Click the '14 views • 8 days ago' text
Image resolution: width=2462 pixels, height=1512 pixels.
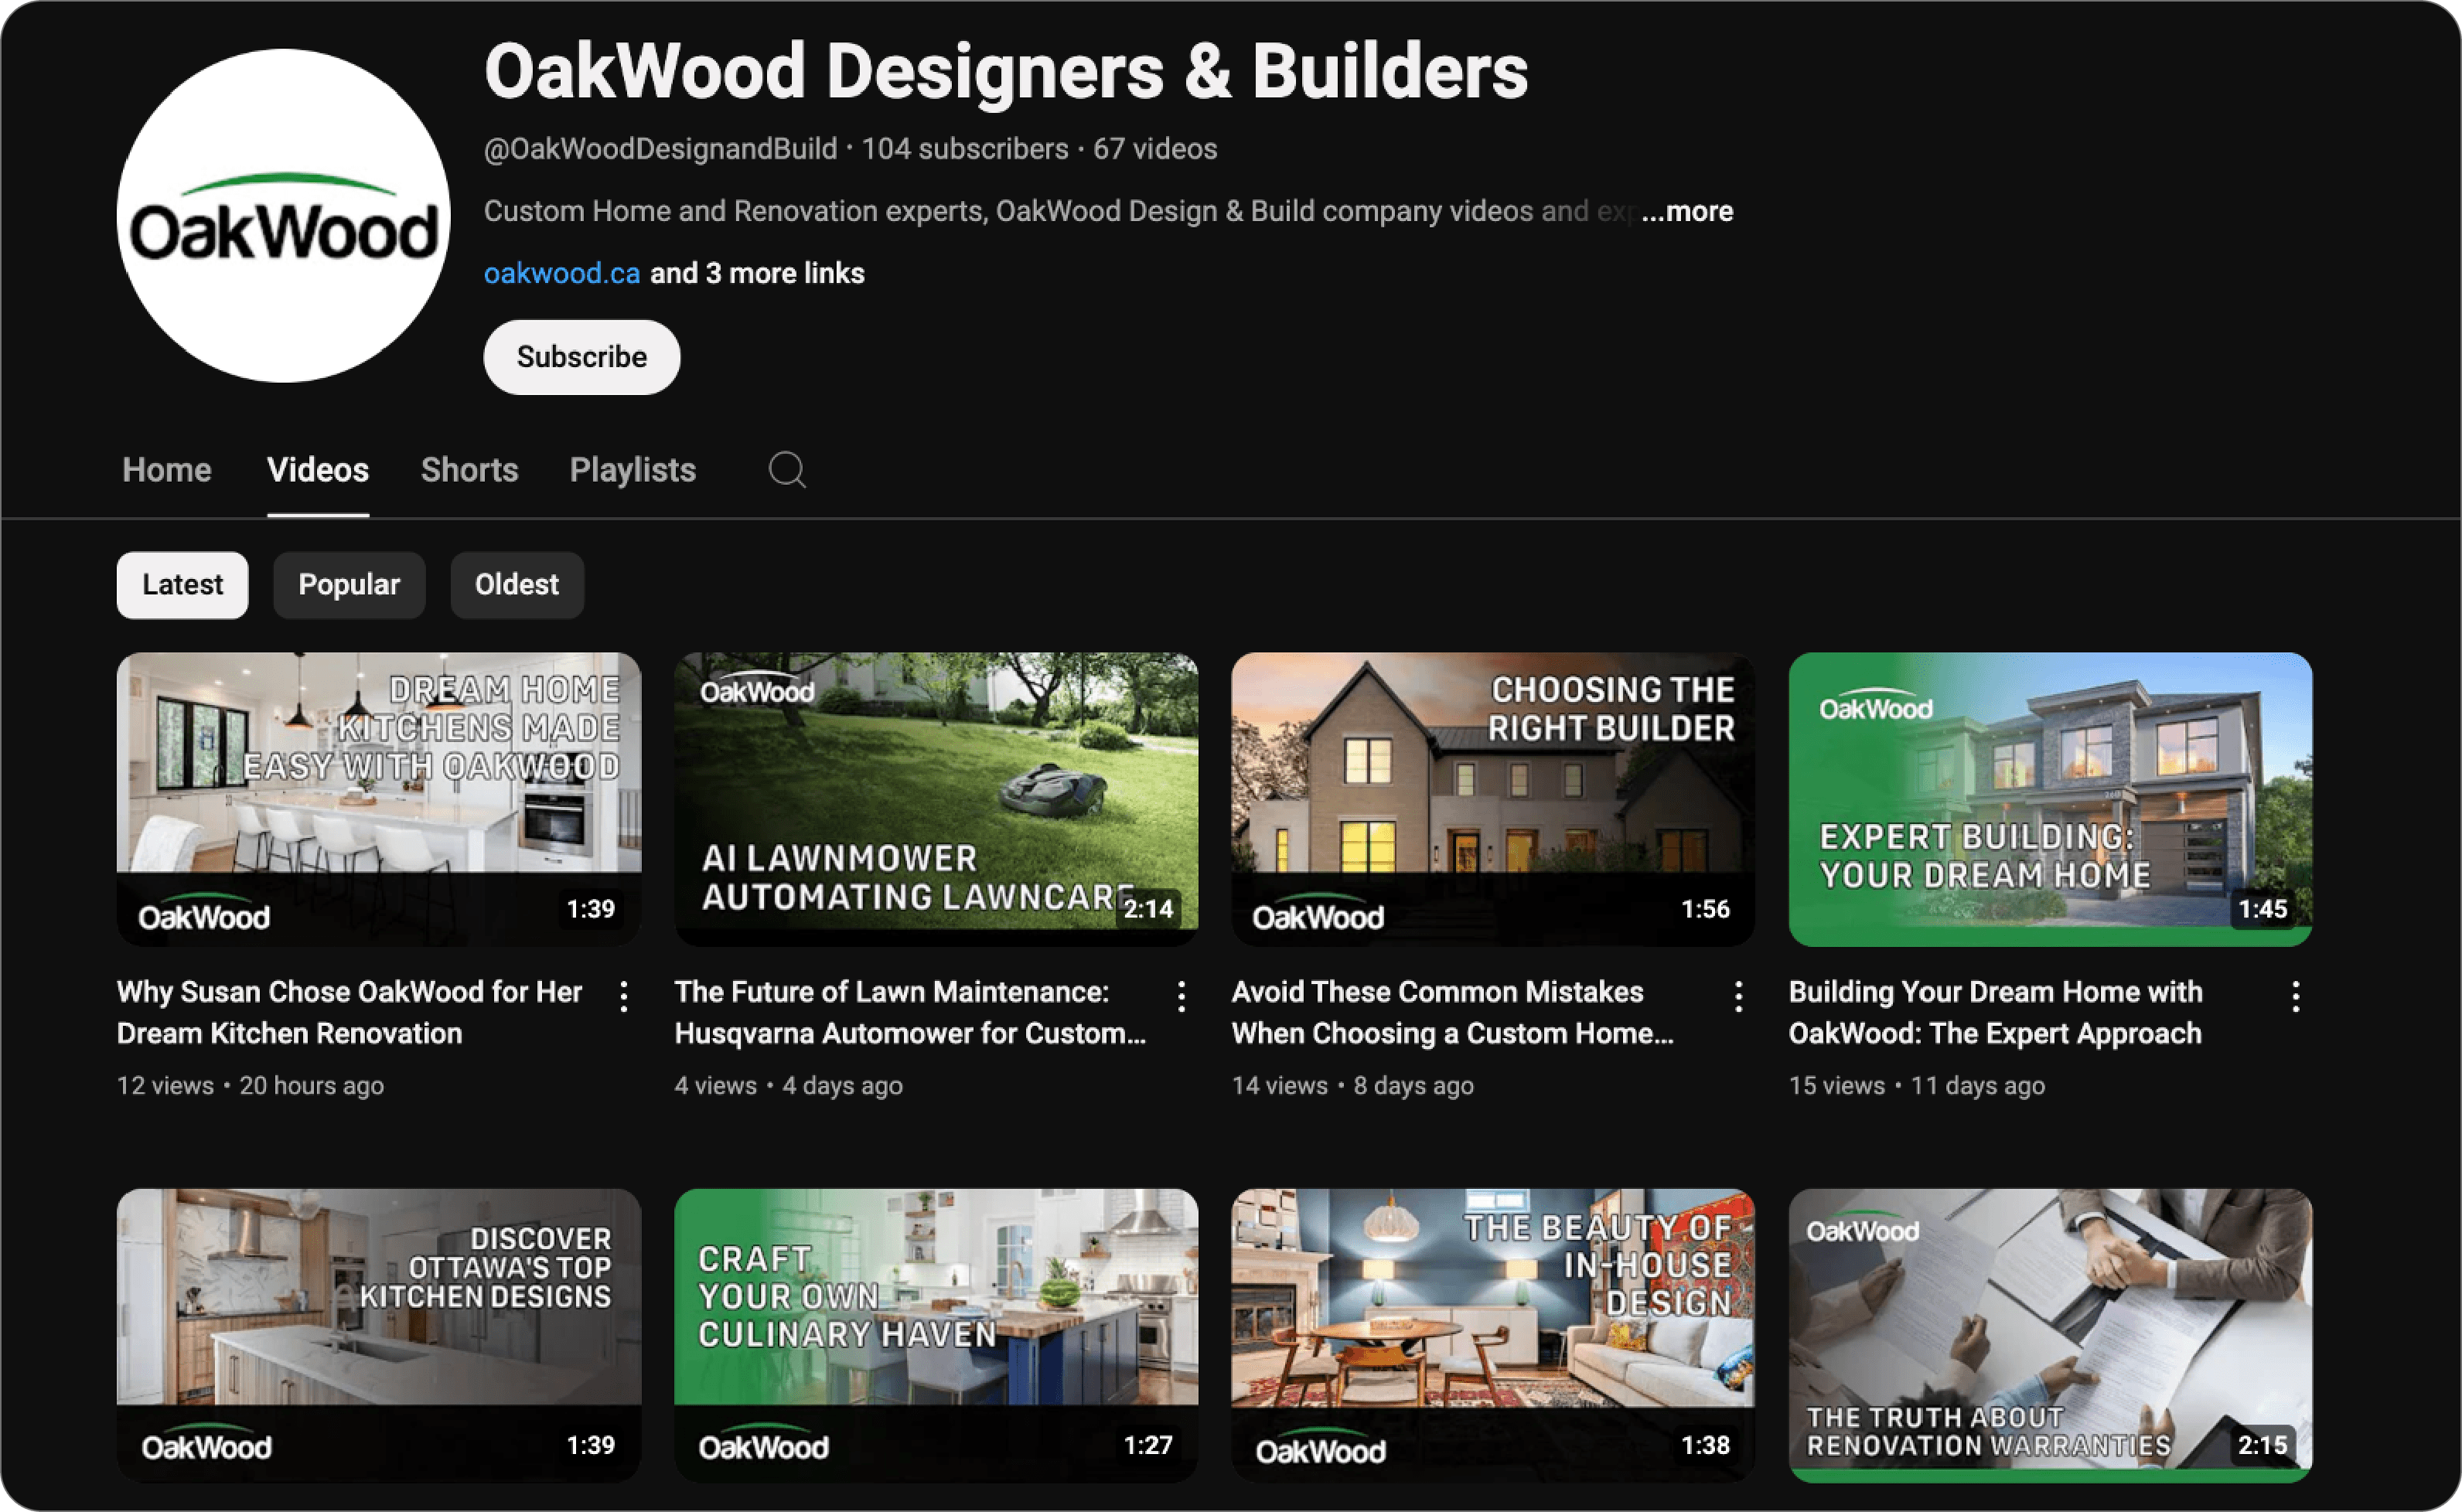[x=1352, y=1085]
